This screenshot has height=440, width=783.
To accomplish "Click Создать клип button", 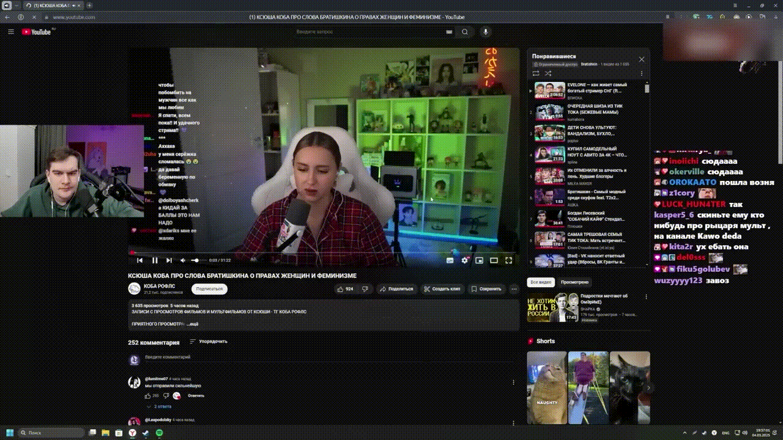I will [x=442, y=289].
